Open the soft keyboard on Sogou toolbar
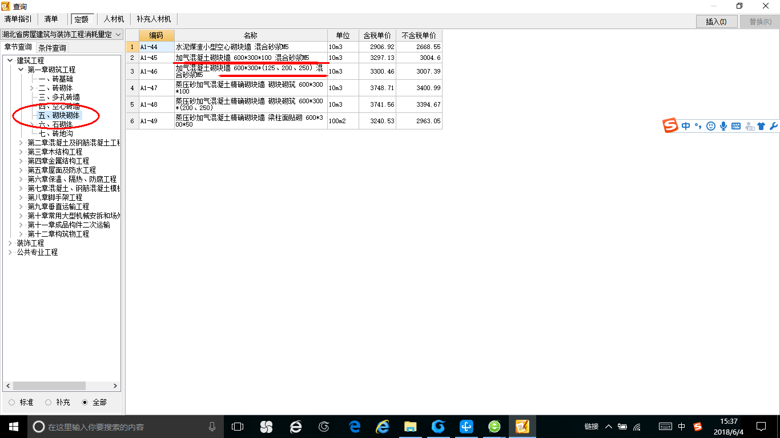Viewport: 780px width, 438px height. [x=736, y=127]
